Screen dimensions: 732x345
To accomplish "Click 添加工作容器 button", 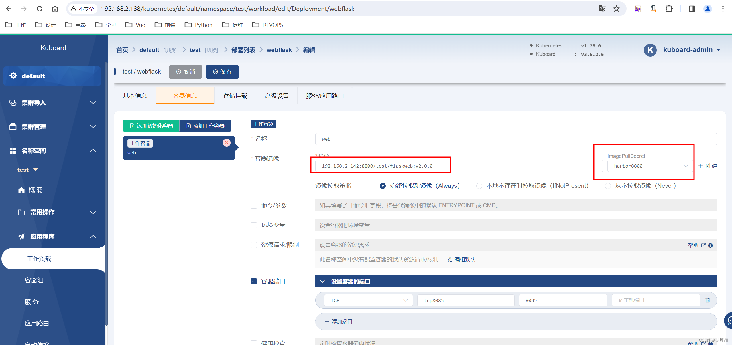I will tap(205, 126).
